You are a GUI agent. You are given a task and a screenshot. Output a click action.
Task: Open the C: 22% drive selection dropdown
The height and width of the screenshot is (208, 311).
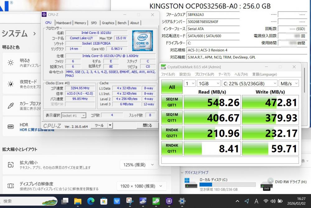point(249,83)
